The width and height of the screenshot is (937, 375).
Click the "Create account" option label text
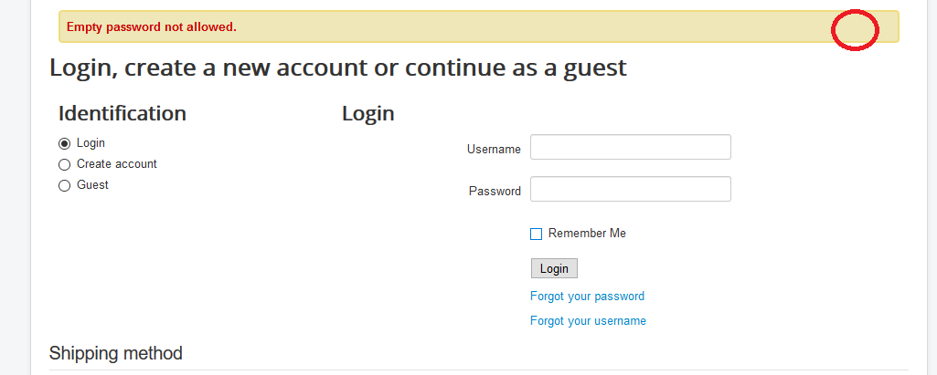(117, 164)
